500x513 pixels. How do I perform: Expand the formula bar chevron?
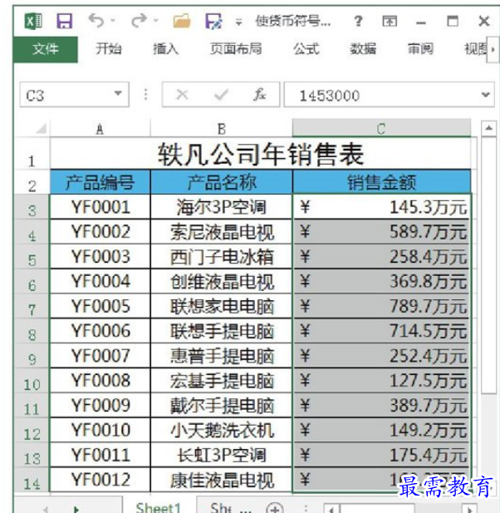486,95
